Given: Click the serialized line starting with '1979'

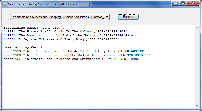Looking at the screenshot, I should click(65, 32).
